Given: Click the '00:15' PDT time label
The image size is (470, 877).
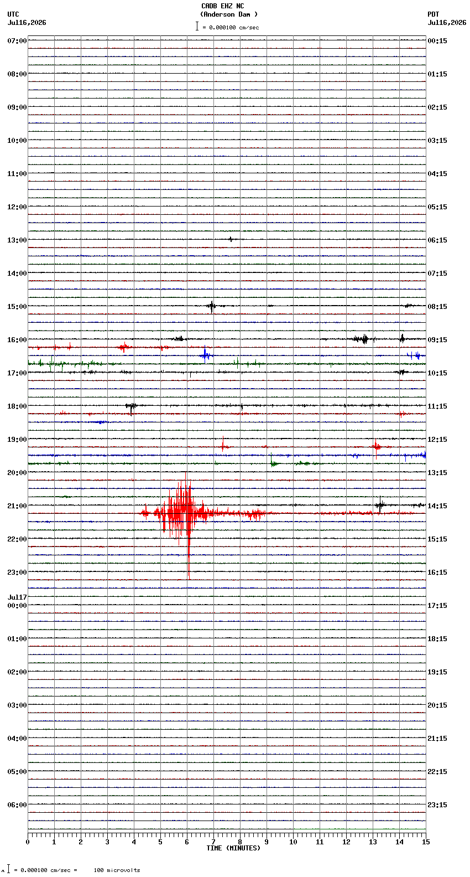Looking at the screenshot, I should (437, 41).
